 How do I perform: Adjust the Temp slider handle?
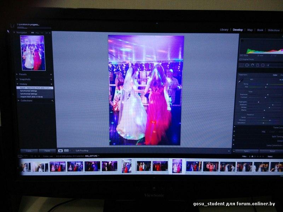coord(267,84)
